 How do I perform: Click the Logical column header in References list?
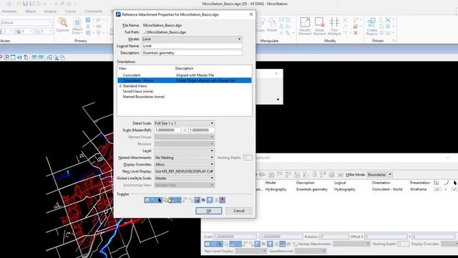point(340,183)
